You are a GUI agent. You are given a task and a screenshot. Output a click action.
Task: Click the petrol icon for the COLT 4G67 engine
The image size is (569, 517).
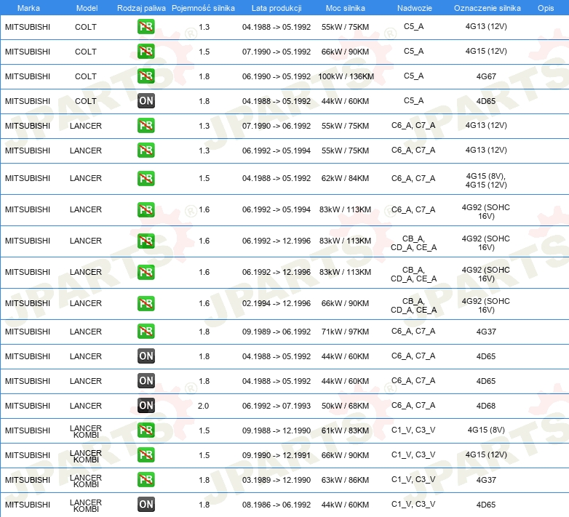point(146,76)
